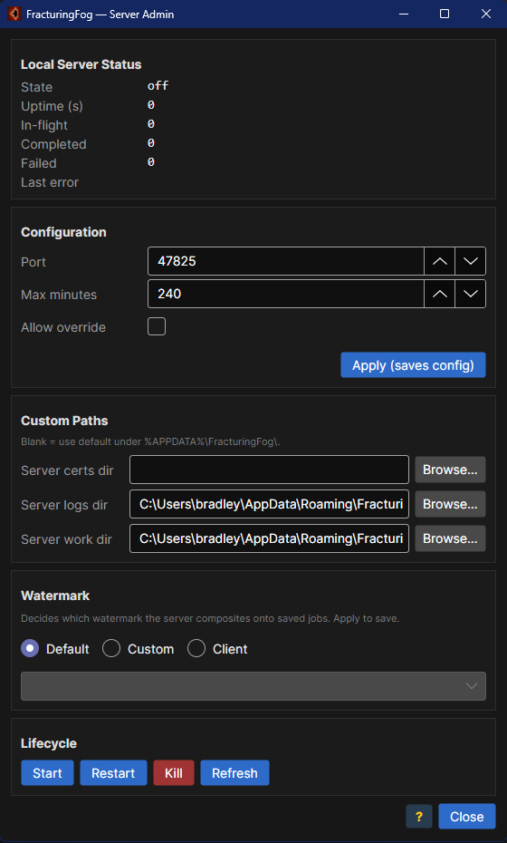Close the Server Admin dialog via Close button
Screen dimensions: 507x843
(x=467, y=817)
